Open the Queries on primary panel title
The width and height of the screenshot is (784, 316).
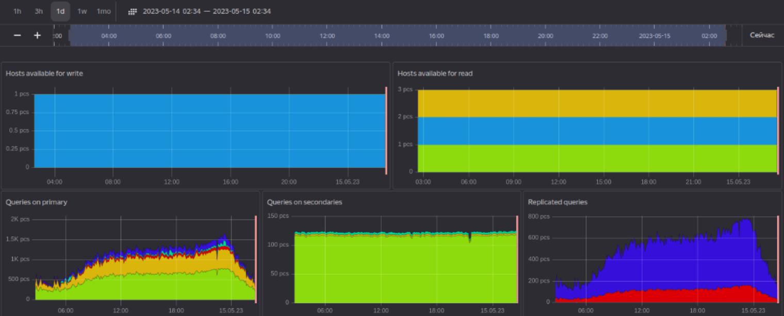click(x=37, y=202)
